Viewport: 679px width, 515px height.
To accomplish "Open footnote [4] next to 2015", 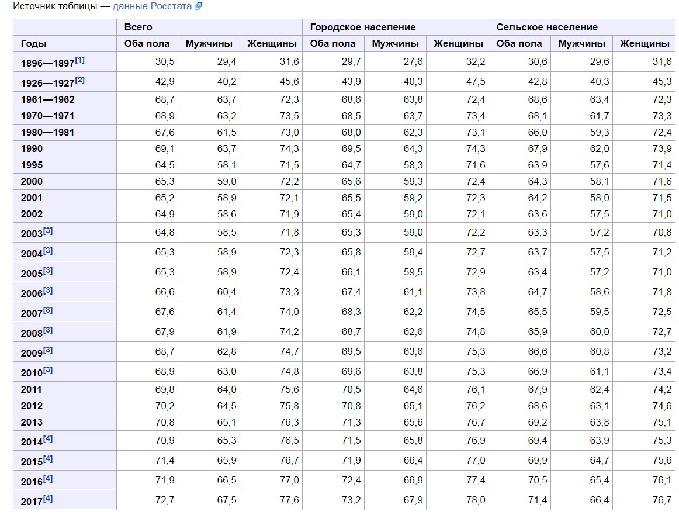I will tap(48, 459).
